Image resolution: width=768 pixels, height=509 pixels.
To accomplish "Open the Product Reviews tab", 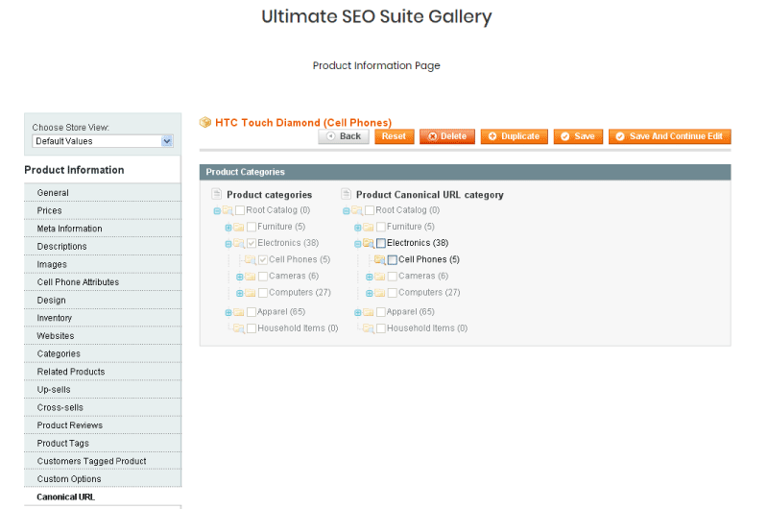I will tap(103, 425).
